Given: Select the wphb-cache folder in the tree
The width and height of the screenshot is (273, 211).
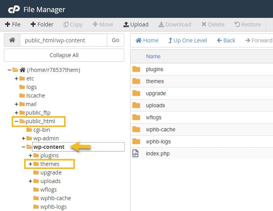Looking at the screenshot, I should coord(56,198).
